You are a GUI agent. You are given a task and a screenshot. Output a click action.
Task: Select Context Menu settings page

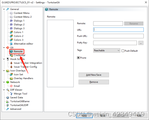(x=22, y=13)
